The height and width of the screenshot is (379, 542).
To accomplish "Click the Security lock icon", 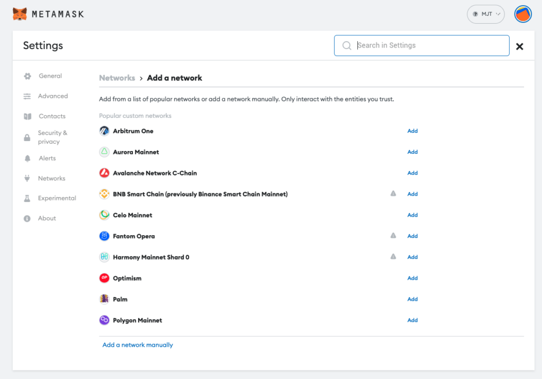I will click(27, 137).
